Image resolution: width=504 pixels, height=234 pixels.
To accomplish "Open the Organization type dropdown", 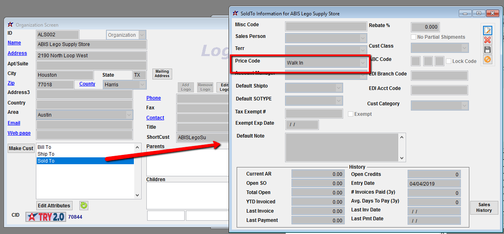I will click(x=142, y=35).
